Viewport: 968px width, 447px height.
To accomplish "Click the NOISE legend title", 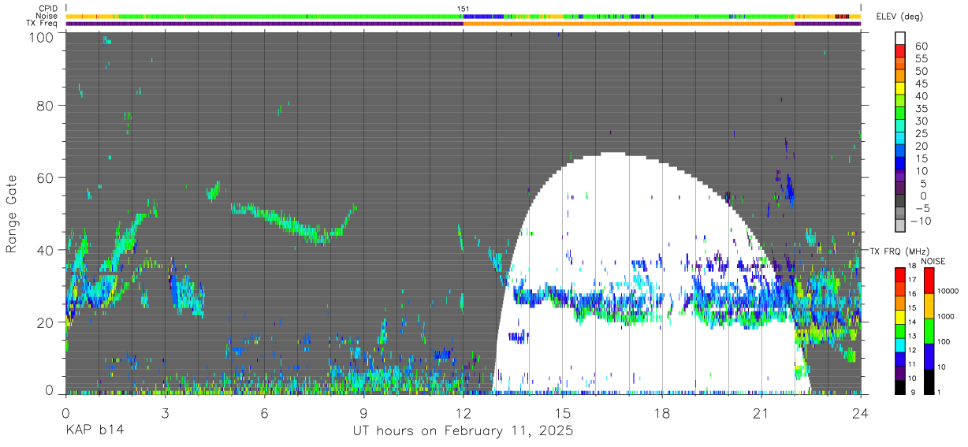I will pos(934,262).
